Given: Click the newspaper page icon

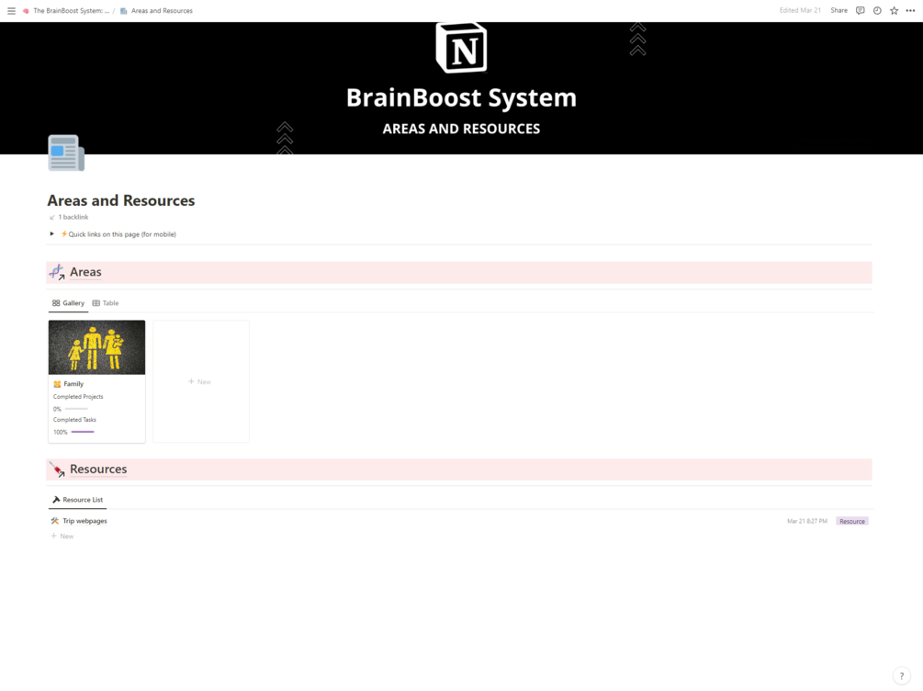Looking at the screenshot, I should click(66, 153).
